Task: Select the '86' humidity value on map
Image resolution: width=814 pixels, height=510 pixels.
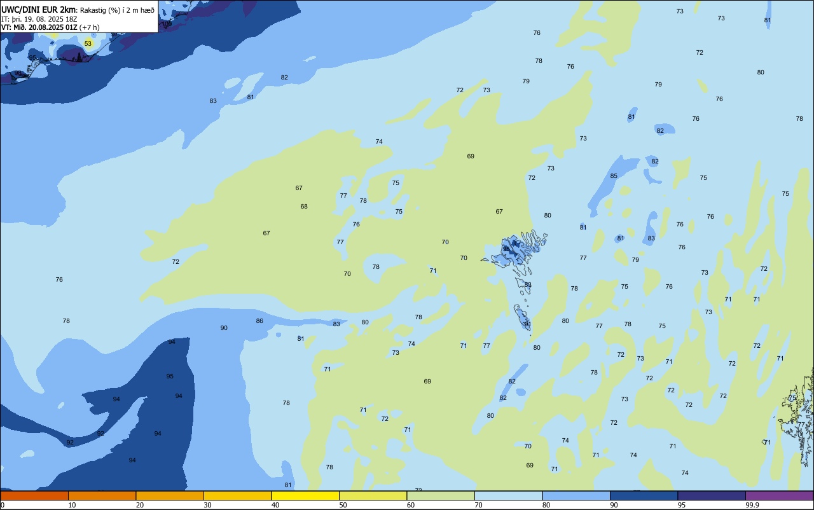Action: 259,320
